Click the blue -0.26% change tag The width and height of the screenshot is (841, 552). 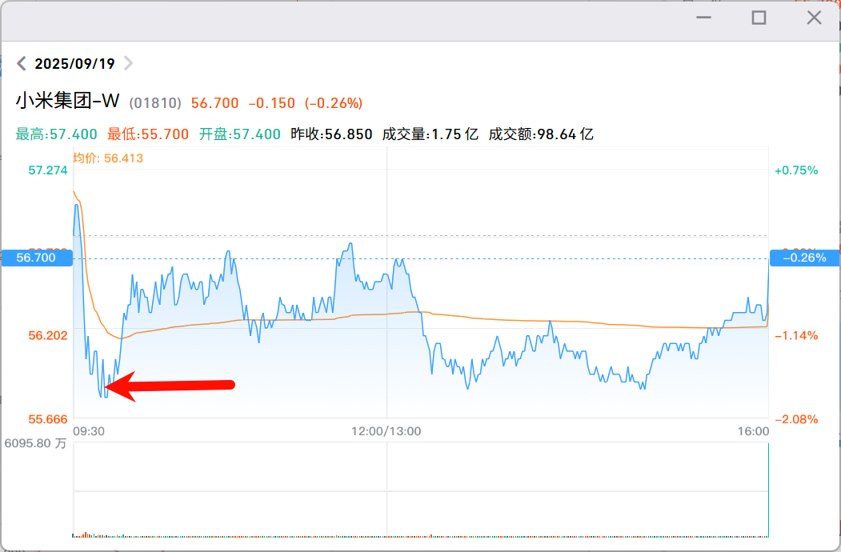click(804, 258)
